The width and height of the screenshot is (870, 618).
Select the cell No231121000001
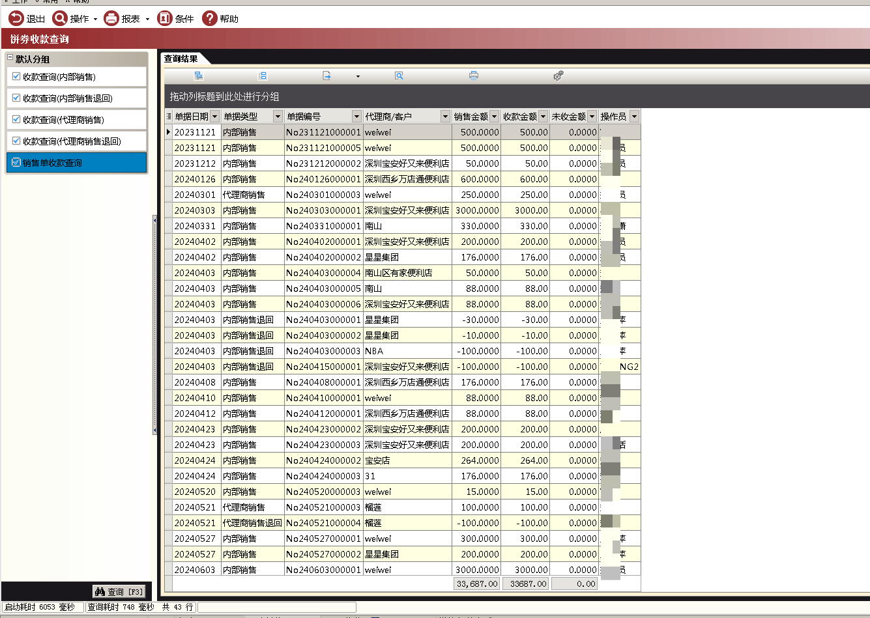(323, 132)
